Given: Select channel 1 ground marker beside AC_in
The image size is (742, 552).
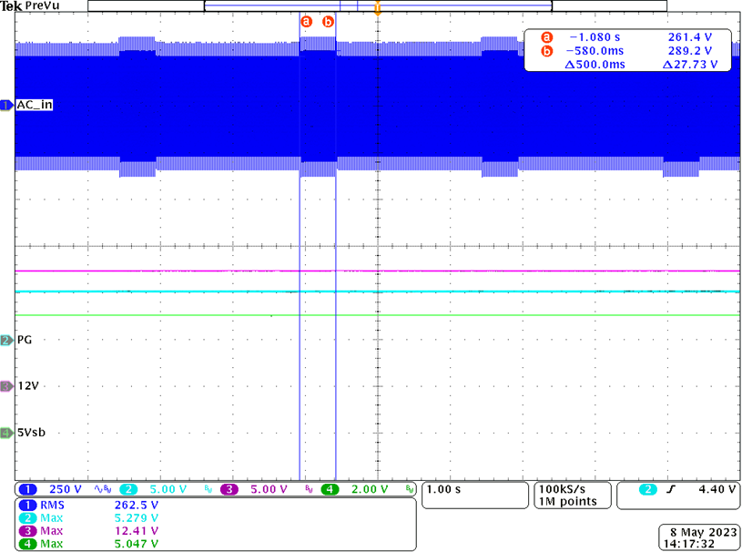Looking at the screenshot, I should [x=6, y=105].
